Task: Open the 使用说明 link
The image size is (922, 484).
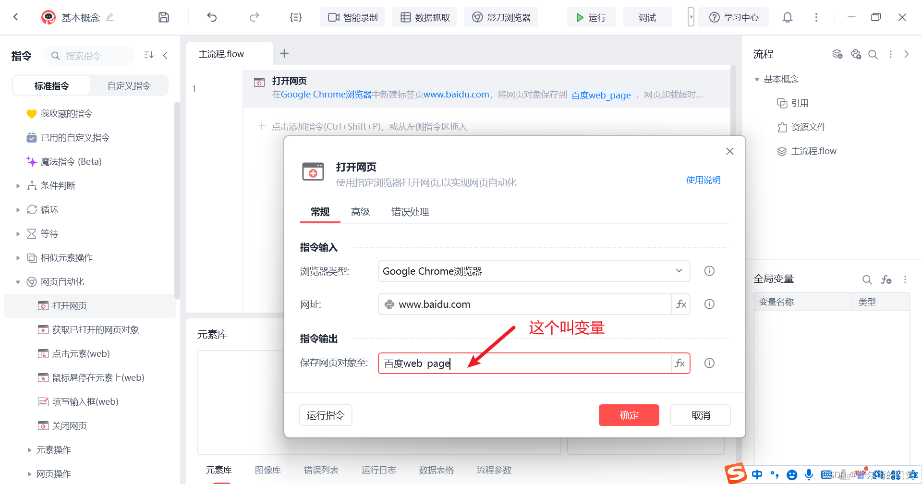Action: [703, 180]
